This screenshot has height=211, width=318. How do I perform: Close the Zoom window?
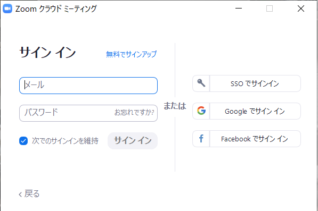(x=301, y=9)
